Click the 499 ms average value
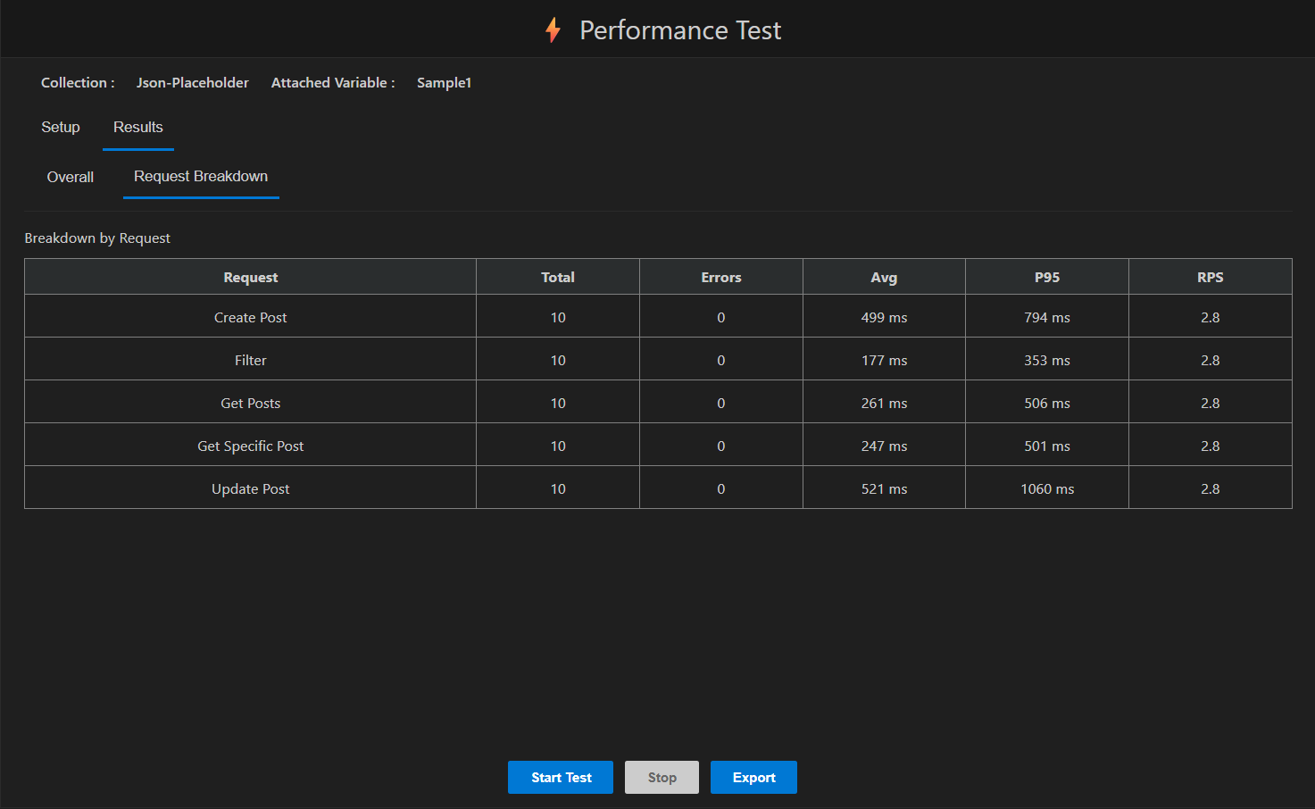Viewport: 1315px width, 809px height. pyautogui.click(x=884, y=317)
